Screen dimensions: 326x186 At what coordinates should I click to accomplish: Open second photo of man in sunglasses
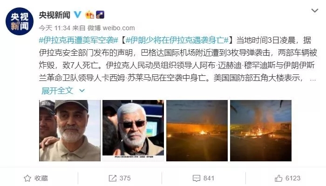tap(133, 131)
